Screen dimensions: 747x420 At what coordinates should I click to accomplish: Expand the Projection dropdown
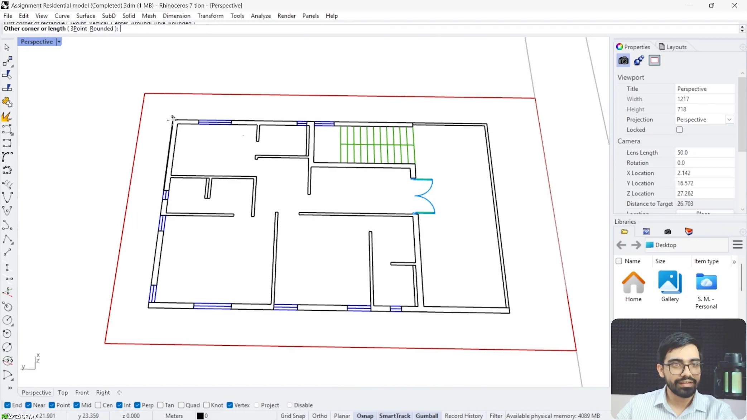[x=729, y=119]
